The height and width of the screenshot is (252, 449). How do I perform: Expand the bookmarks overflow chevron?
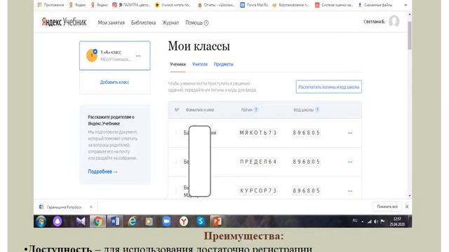click(406, 5)
